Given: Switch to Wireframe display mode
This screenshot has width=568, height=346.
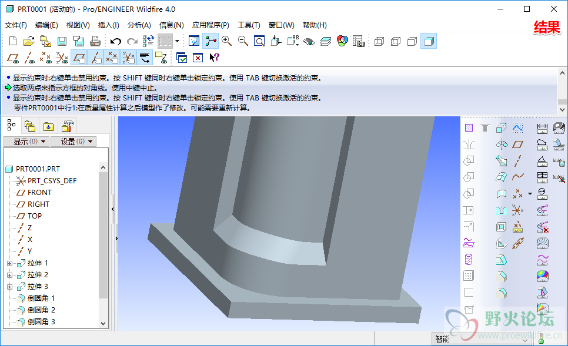Looking at the screenshot, I should coord(379,41).
